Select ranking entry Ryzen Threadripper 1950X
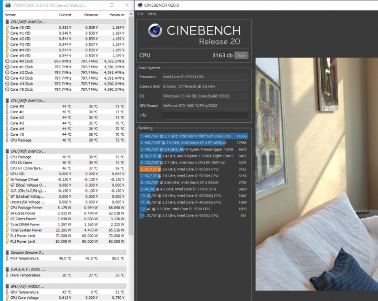Viewport: 378px width, 301px height. click(x=194, y=149)
